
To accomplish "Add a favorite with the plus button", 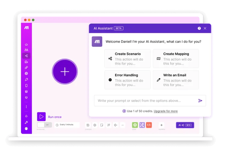I will (x=162, y=125).
